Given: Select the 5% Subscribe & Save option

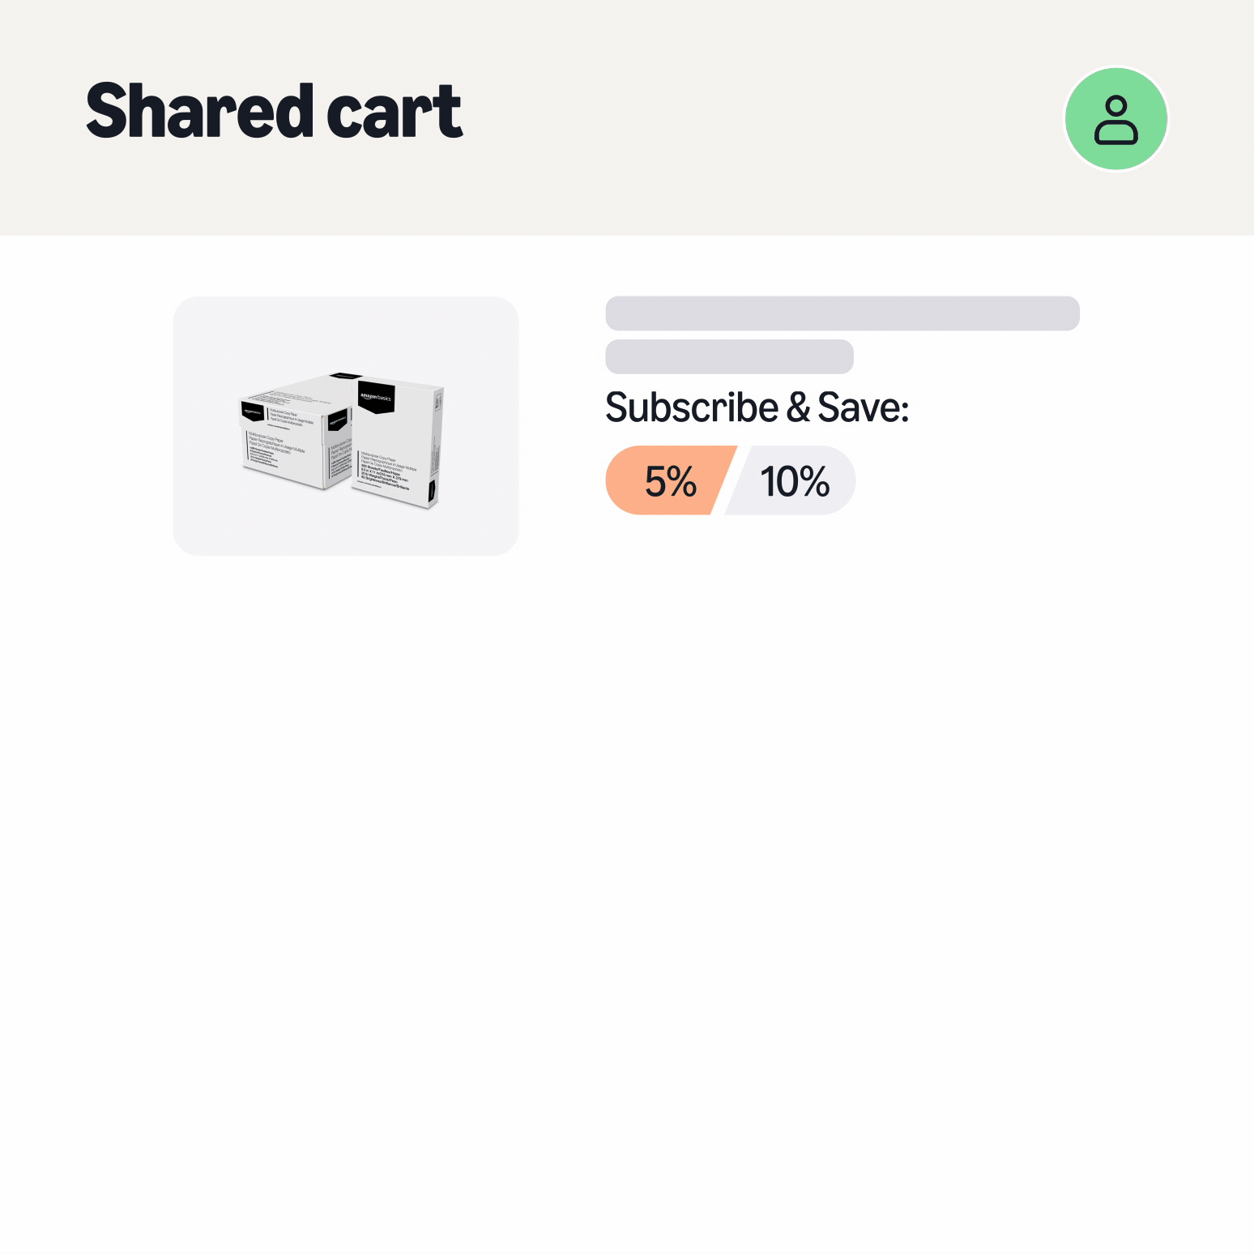Looking at the screenshot, I should [669, 480].
